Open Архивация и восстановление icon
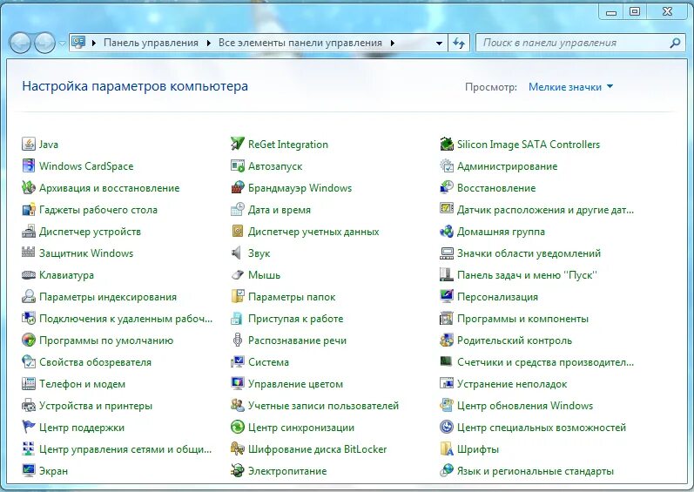694x492 pixels. coord(29,187)
